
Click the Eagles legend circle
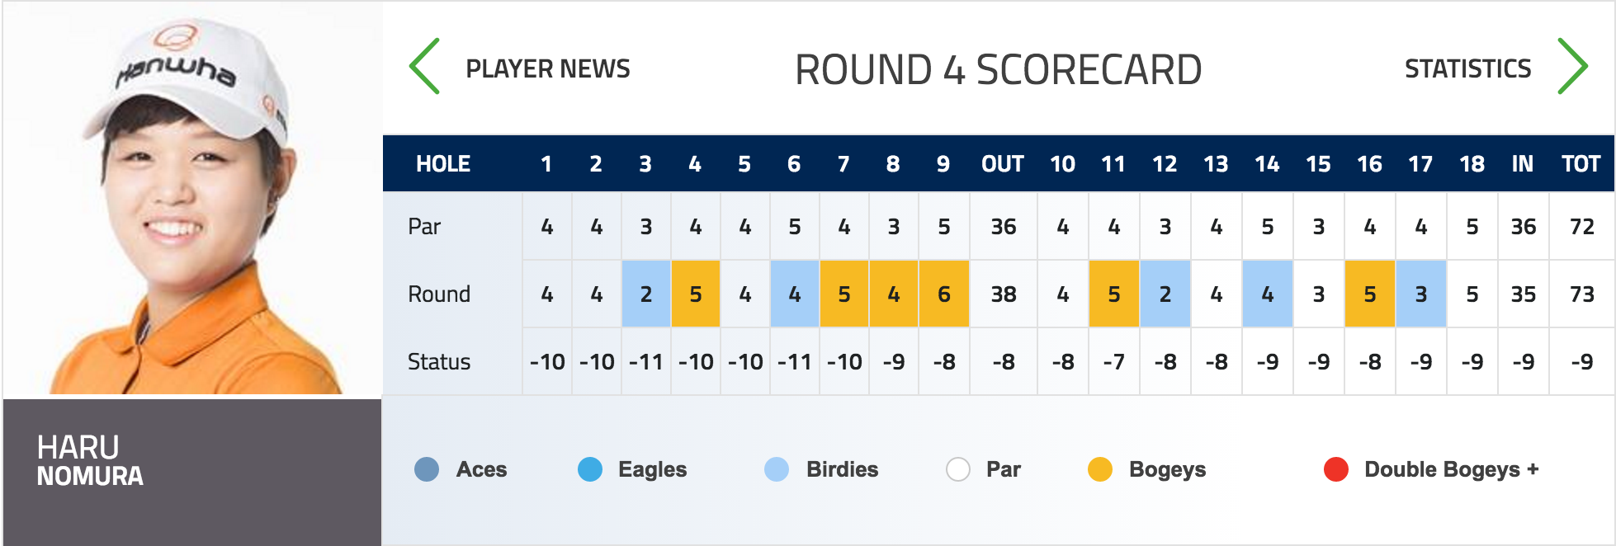point(590,469)
